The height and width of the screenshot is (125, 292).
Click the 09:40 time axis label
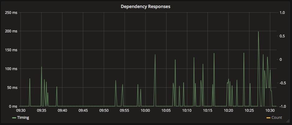pos(62,111)
